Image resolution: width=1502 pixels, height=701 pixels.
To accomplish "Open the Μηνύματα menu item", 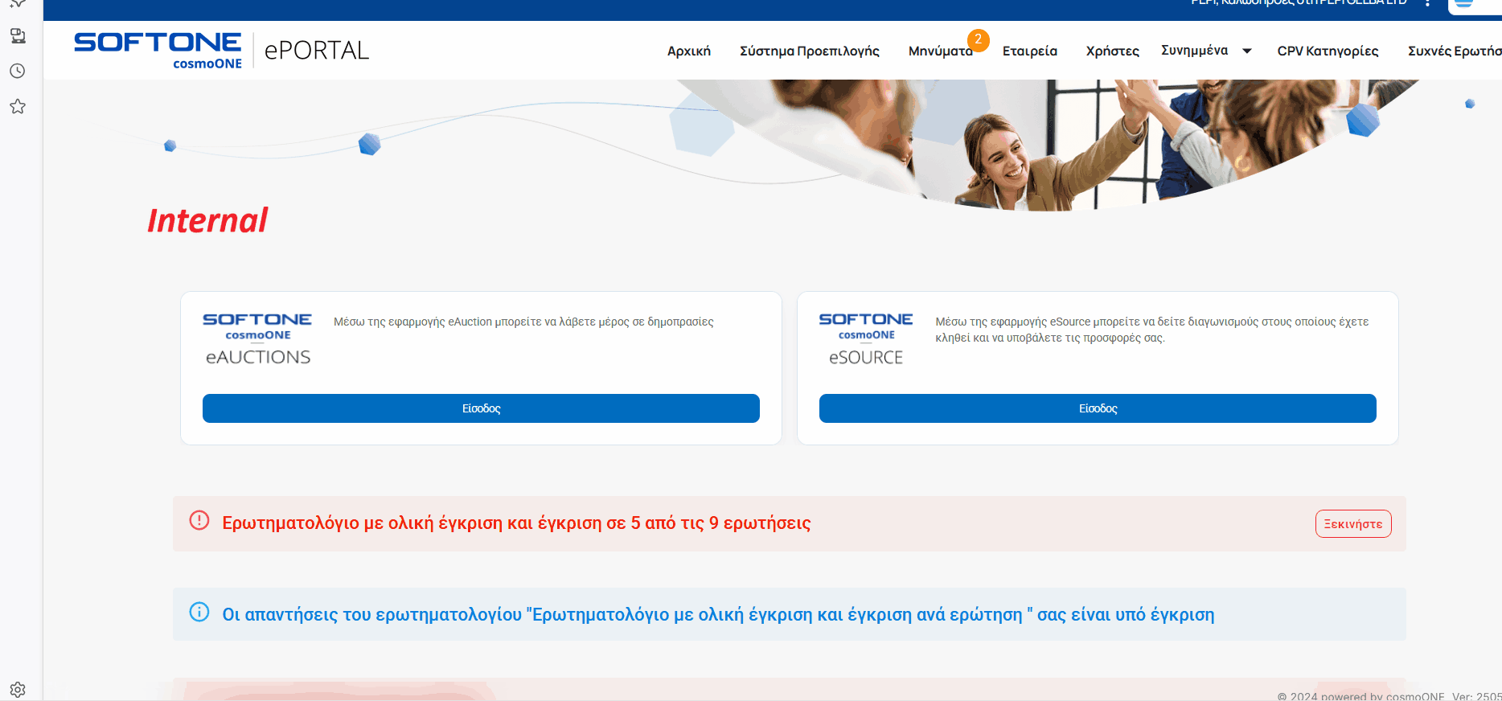I will pos(940,51).
